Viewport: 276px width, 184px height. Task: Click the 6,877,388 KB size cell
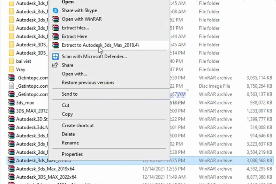tap(259, 177)
